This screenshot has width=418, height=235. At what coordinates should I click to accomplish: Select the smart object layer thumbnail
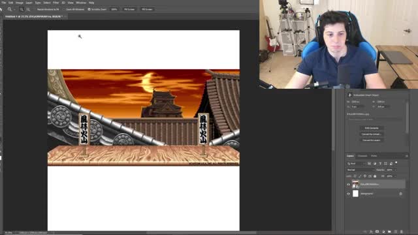click(355, 184)
